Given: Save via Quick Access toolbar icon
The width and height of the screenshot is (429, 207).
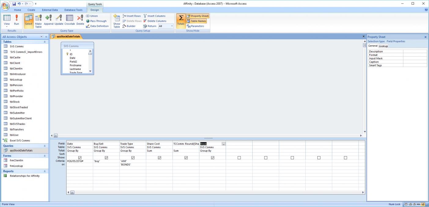Looking at the screenshot, I should [x=14, y=4].
